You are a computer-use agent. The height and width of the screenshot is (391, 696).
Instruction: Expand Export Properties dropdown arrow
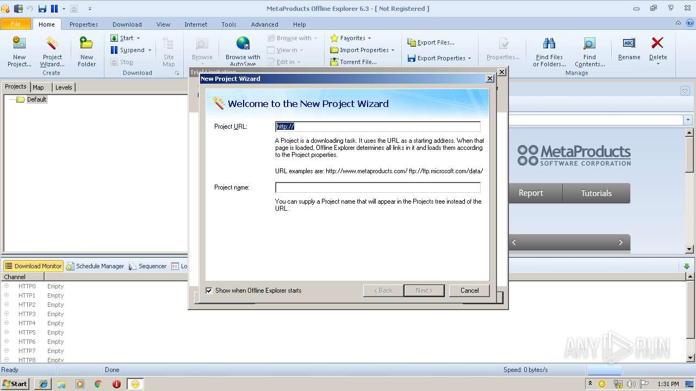coord(469,59)
